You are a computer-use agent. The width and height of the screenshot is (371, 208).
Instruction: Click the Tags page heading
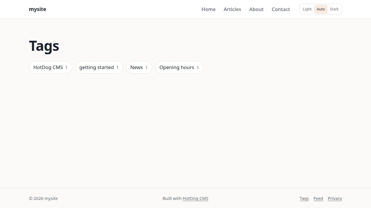pyautogui.click(x=44, y=46)
